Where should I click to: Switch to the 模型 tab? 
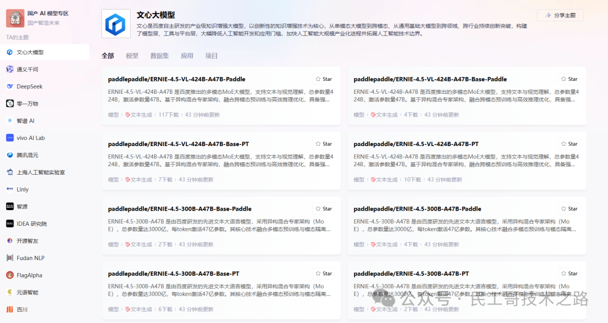[x=132, y=56]
